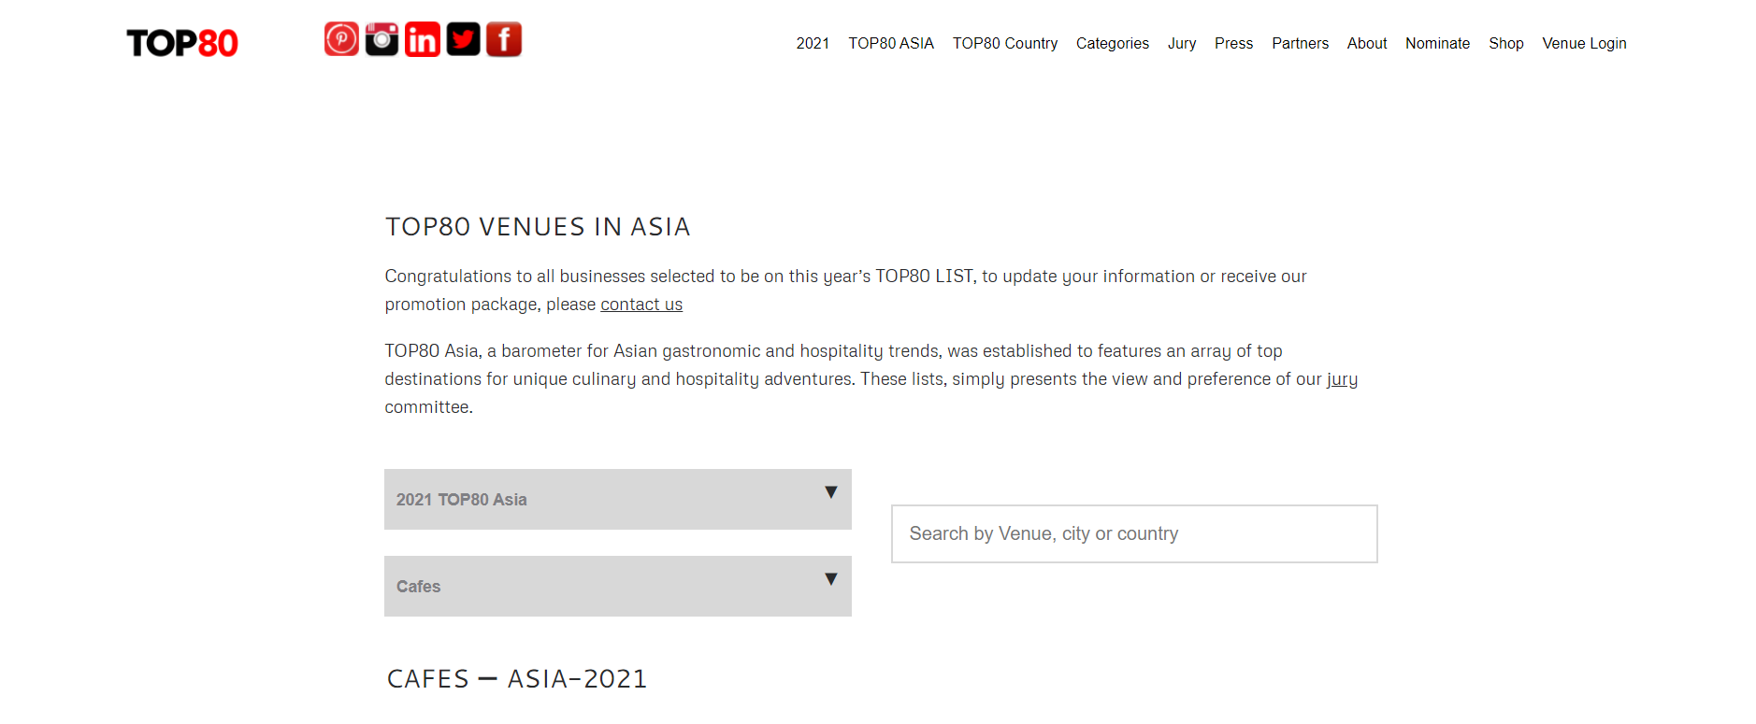
Task: Click the "jury" link in paragraph
Action: tap(1342, 379)
